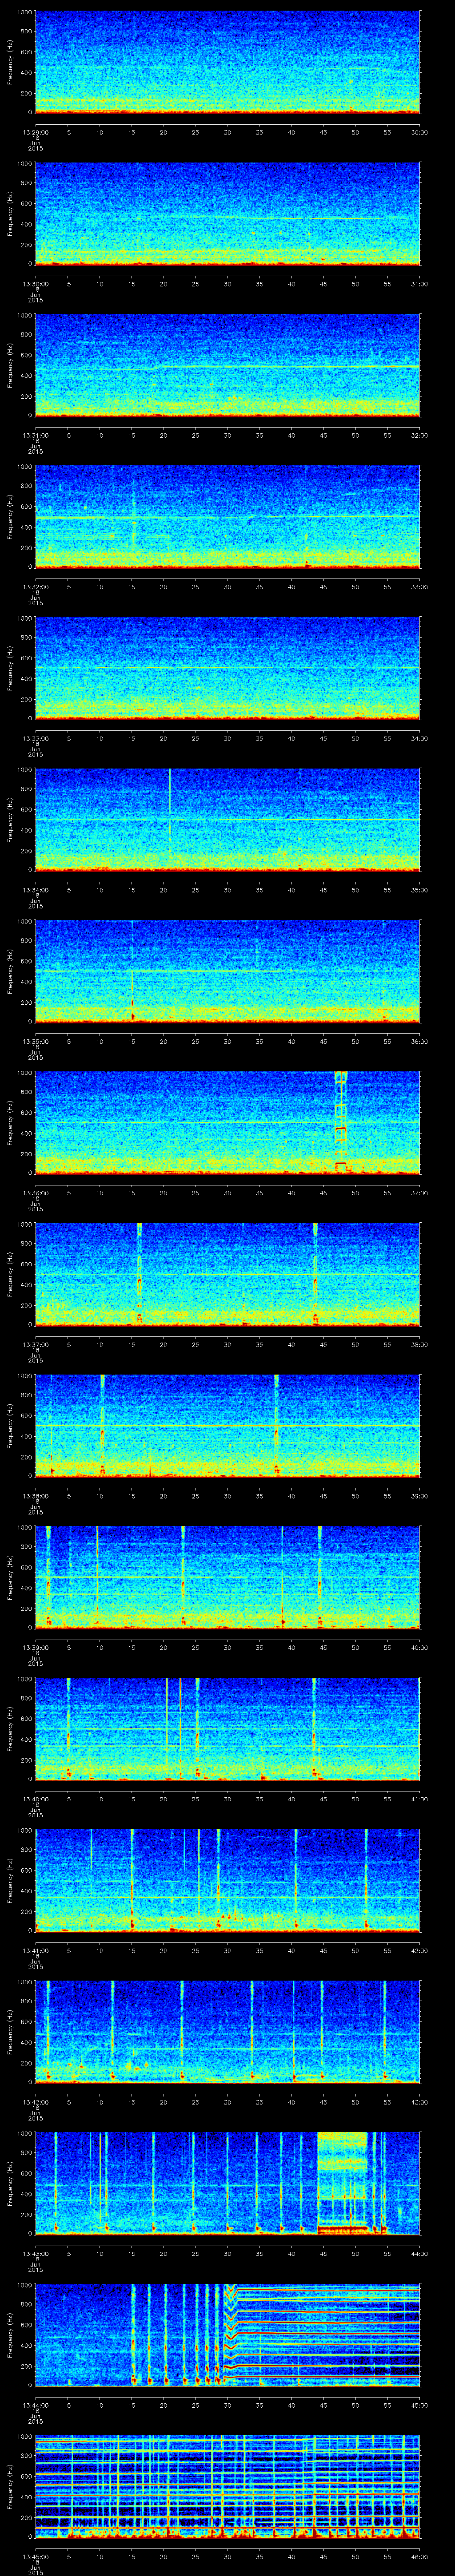Click the 13:44:00 start time label
This screenshot has width=455, height=2576.
point(35,2404)
